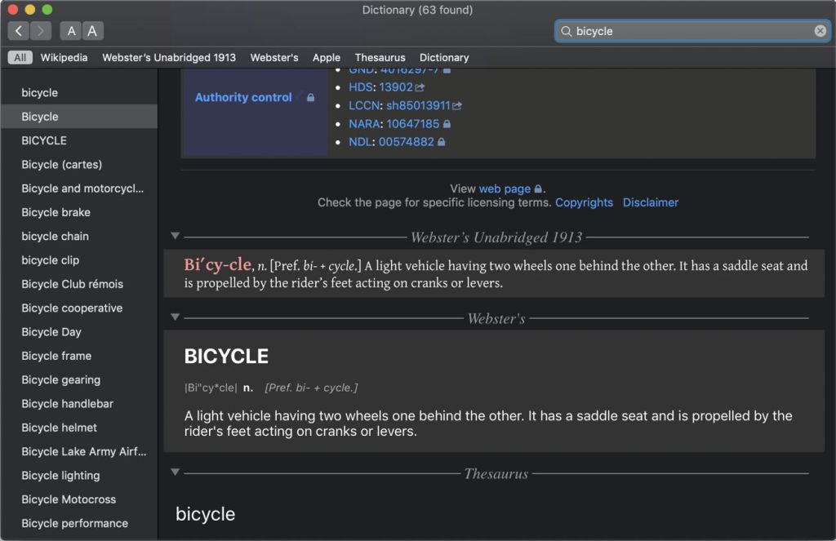Collapse the Webster's Unabridged 1913 section
The height and width of the screenshot is (541, 836).
pos(175,236)
